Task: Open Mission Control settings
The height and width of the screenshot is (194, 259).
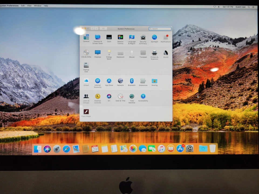Action: 120,37
